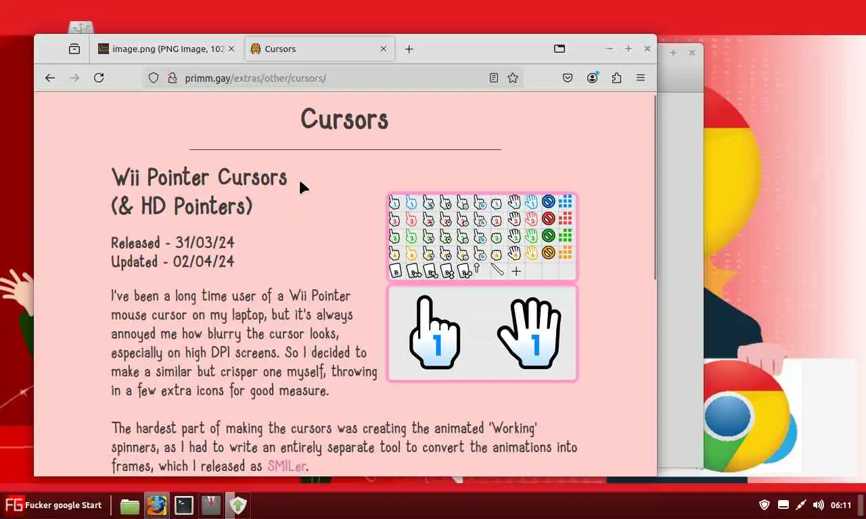
Task: Click the 06:11 clock in tray
Action: 841,505
